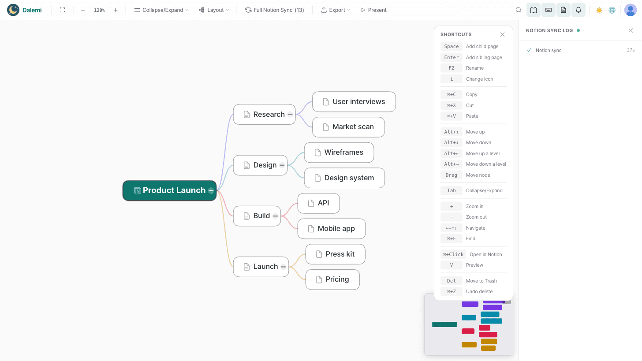This screenshot has width=642, height=361.
Task: Toggle the notifications bell icon
Action: (579, 10)
